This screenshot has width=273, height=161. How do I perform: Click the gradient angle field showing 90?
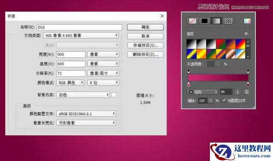pos(226,92)
